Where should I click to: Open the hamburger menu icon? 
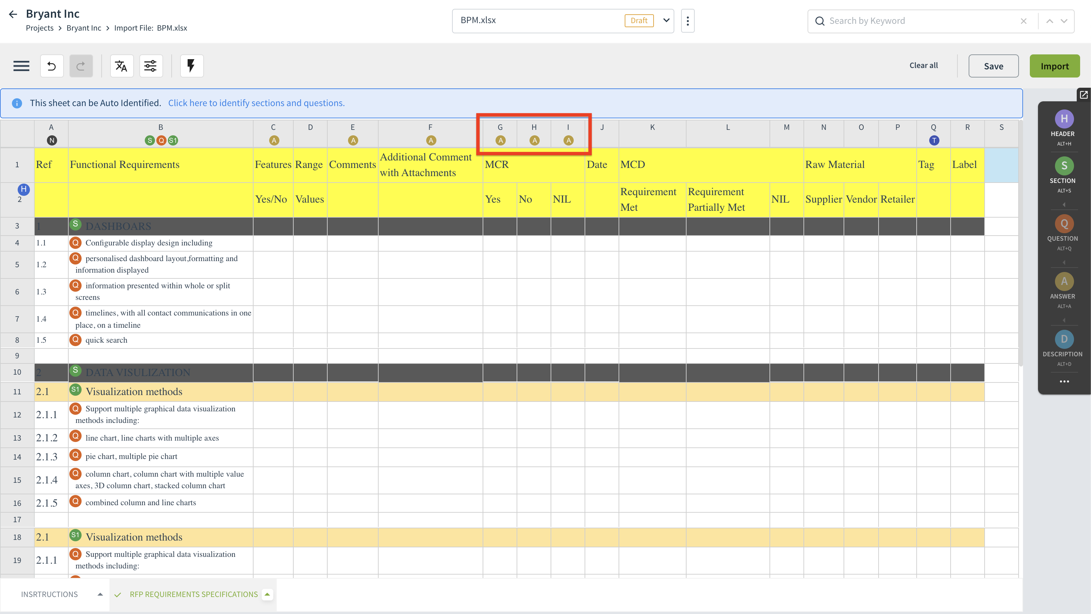tap(21, 66)
